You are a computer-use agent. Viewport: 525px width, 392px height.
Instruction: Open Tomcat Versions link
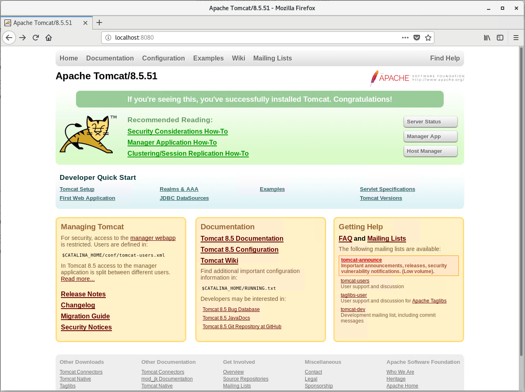(381, 198)
